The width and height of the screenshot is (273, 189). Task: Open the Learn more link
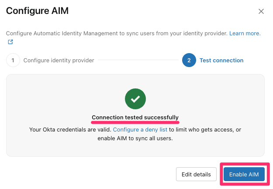(x=245, y=34)
